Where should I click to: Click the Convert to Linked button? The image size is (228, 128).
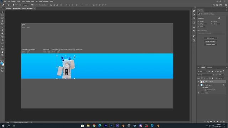click(x=211, y=41)
